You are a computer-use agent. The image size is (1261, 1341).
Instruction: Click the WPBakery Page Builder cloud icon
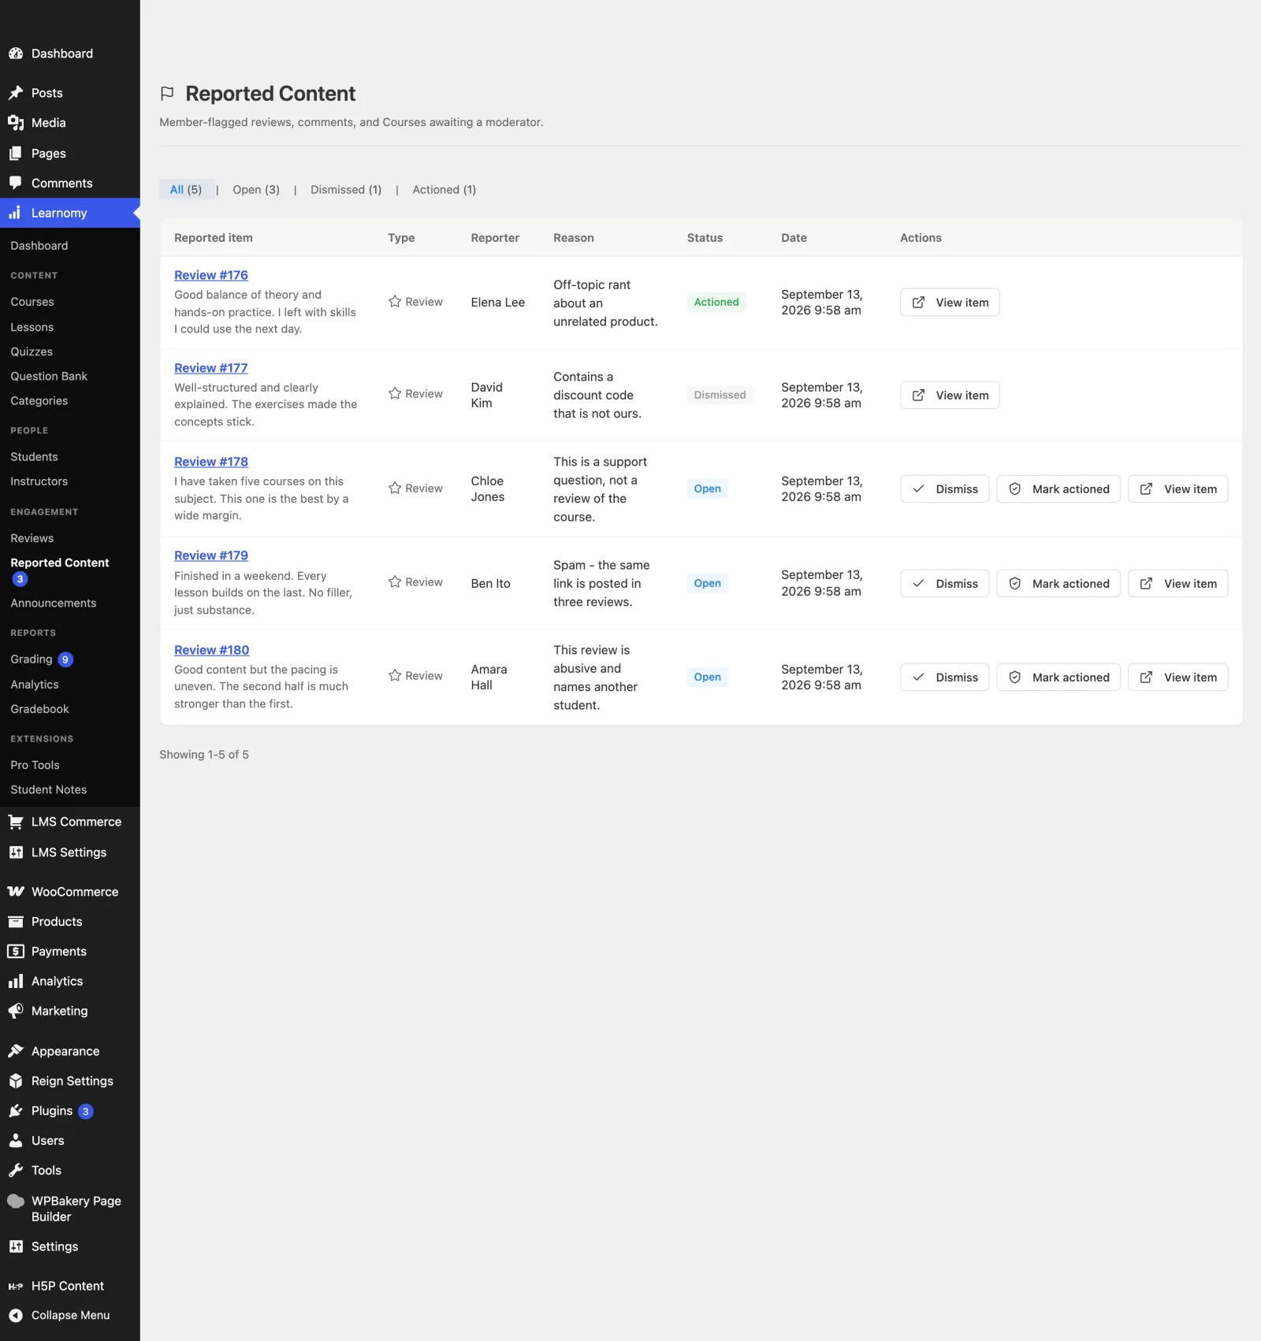point(16,1202)
